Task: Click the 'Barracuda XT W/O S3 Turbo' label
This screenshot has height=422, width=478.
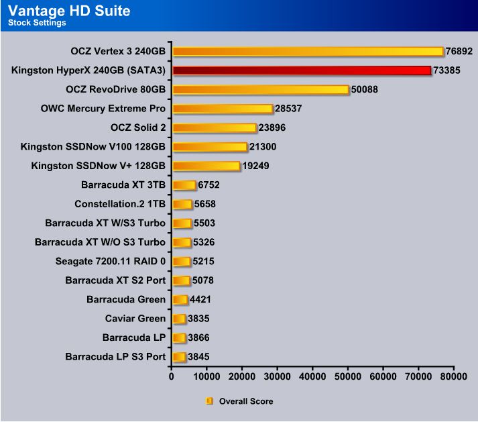Action: coord(101,242)
